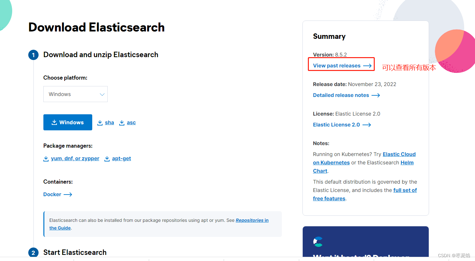Screen dimensions: 475x261
Task: Click the arrow beside Elastic License 2.0
Action: (367, 125)
